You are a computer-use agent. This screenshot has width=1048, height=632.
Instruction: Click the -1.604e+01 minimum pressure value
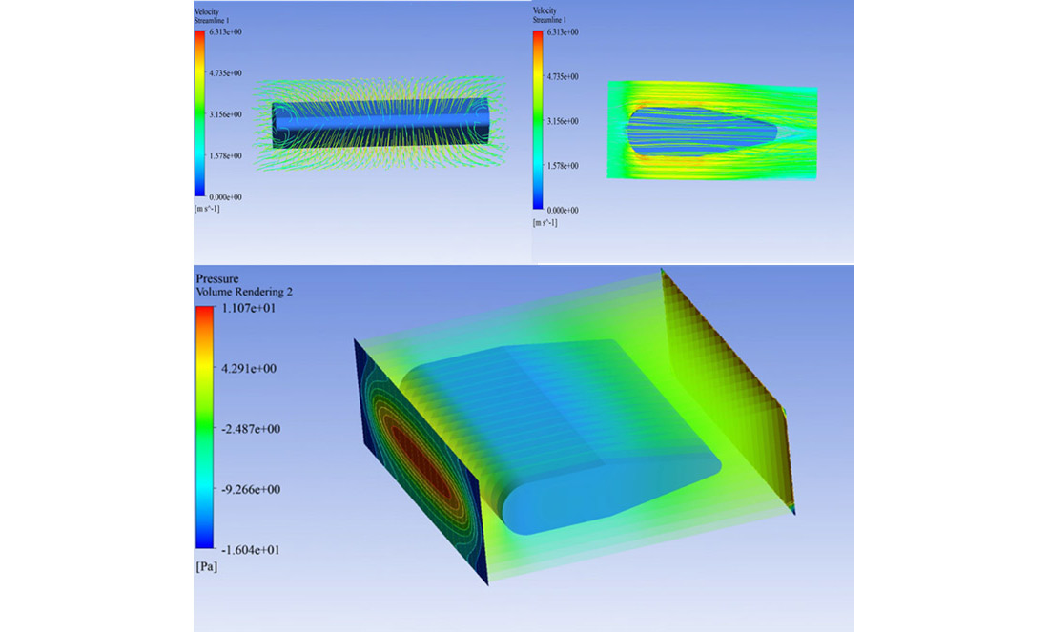[249, 550]
